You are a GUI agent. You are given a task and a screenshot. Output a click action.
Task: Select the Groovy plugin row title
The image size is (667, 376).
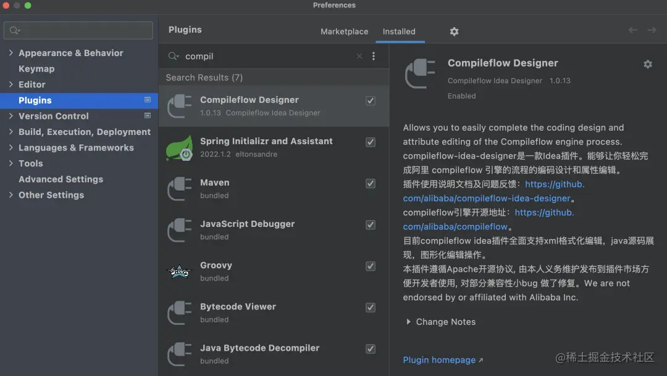(216, 265)
